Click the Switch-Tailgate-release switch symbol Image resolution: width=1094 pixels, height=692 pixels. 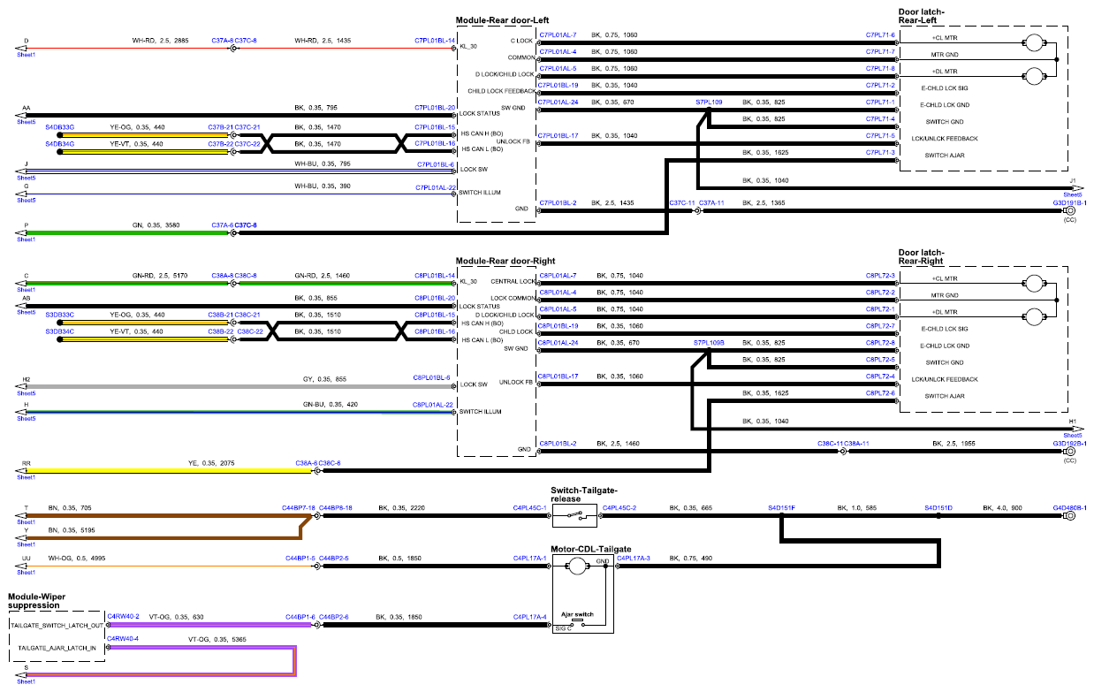[576, 514]
